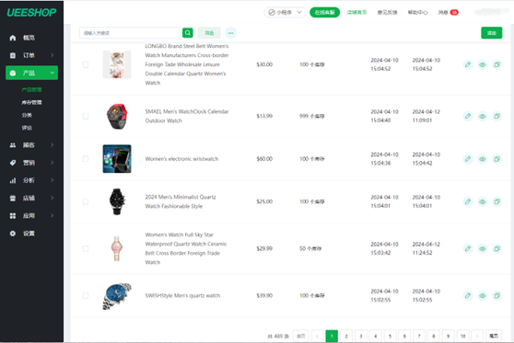Viewport: 514px width, 343px height.
Task: Open the UEESHOP logo
Action: click(31, 13)
